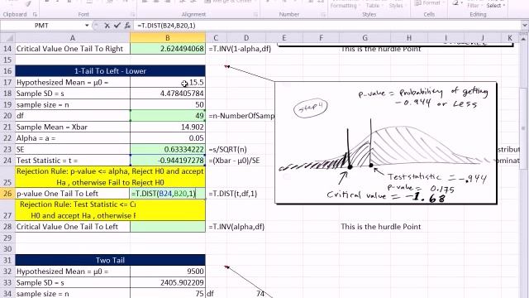Click the '1-Tail To Left - Lower' header cell
Viewport: 529px width, 298px height.
click(110, 71)
